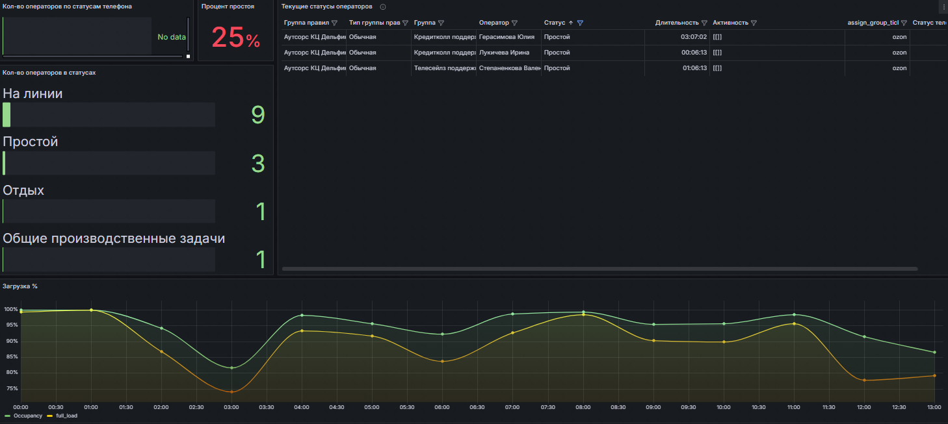Image resolution: width=948 pixels, height=424 pixels.
Task: Click the Загрузка % panel title
Action: tap(20, 286)
